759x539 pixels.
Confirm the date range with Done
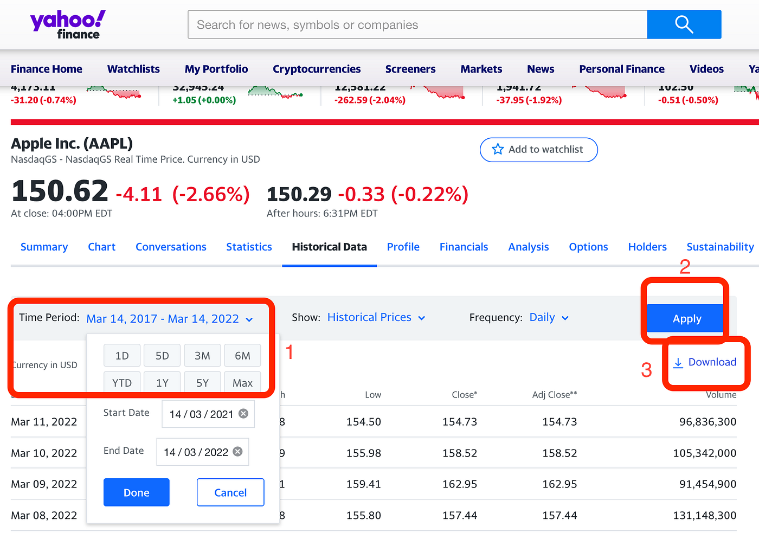(x=137, y=492)
